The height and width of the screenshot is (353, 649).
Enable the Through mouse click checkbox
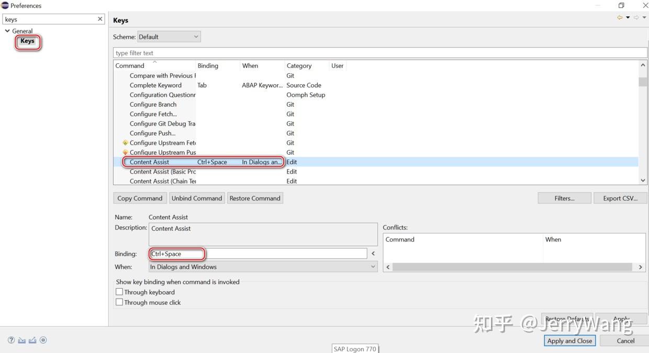tap(119, 302)
